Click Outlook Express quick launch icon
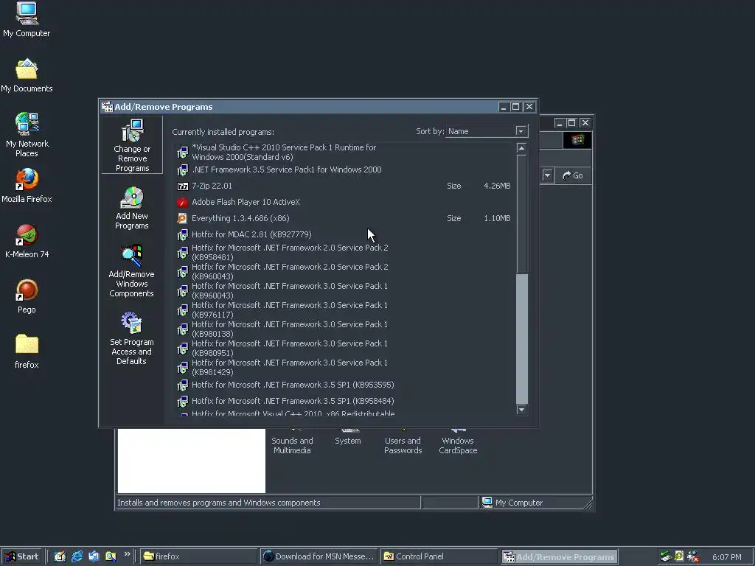 coord(94,556)
